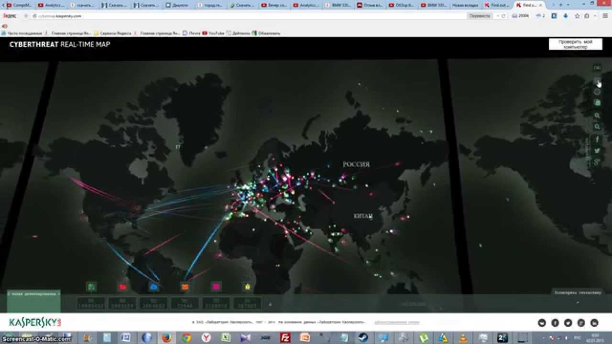The image size is (612, 344).
Task: Open uTorrent from the taskbar
Action: (x=424, y=338)
